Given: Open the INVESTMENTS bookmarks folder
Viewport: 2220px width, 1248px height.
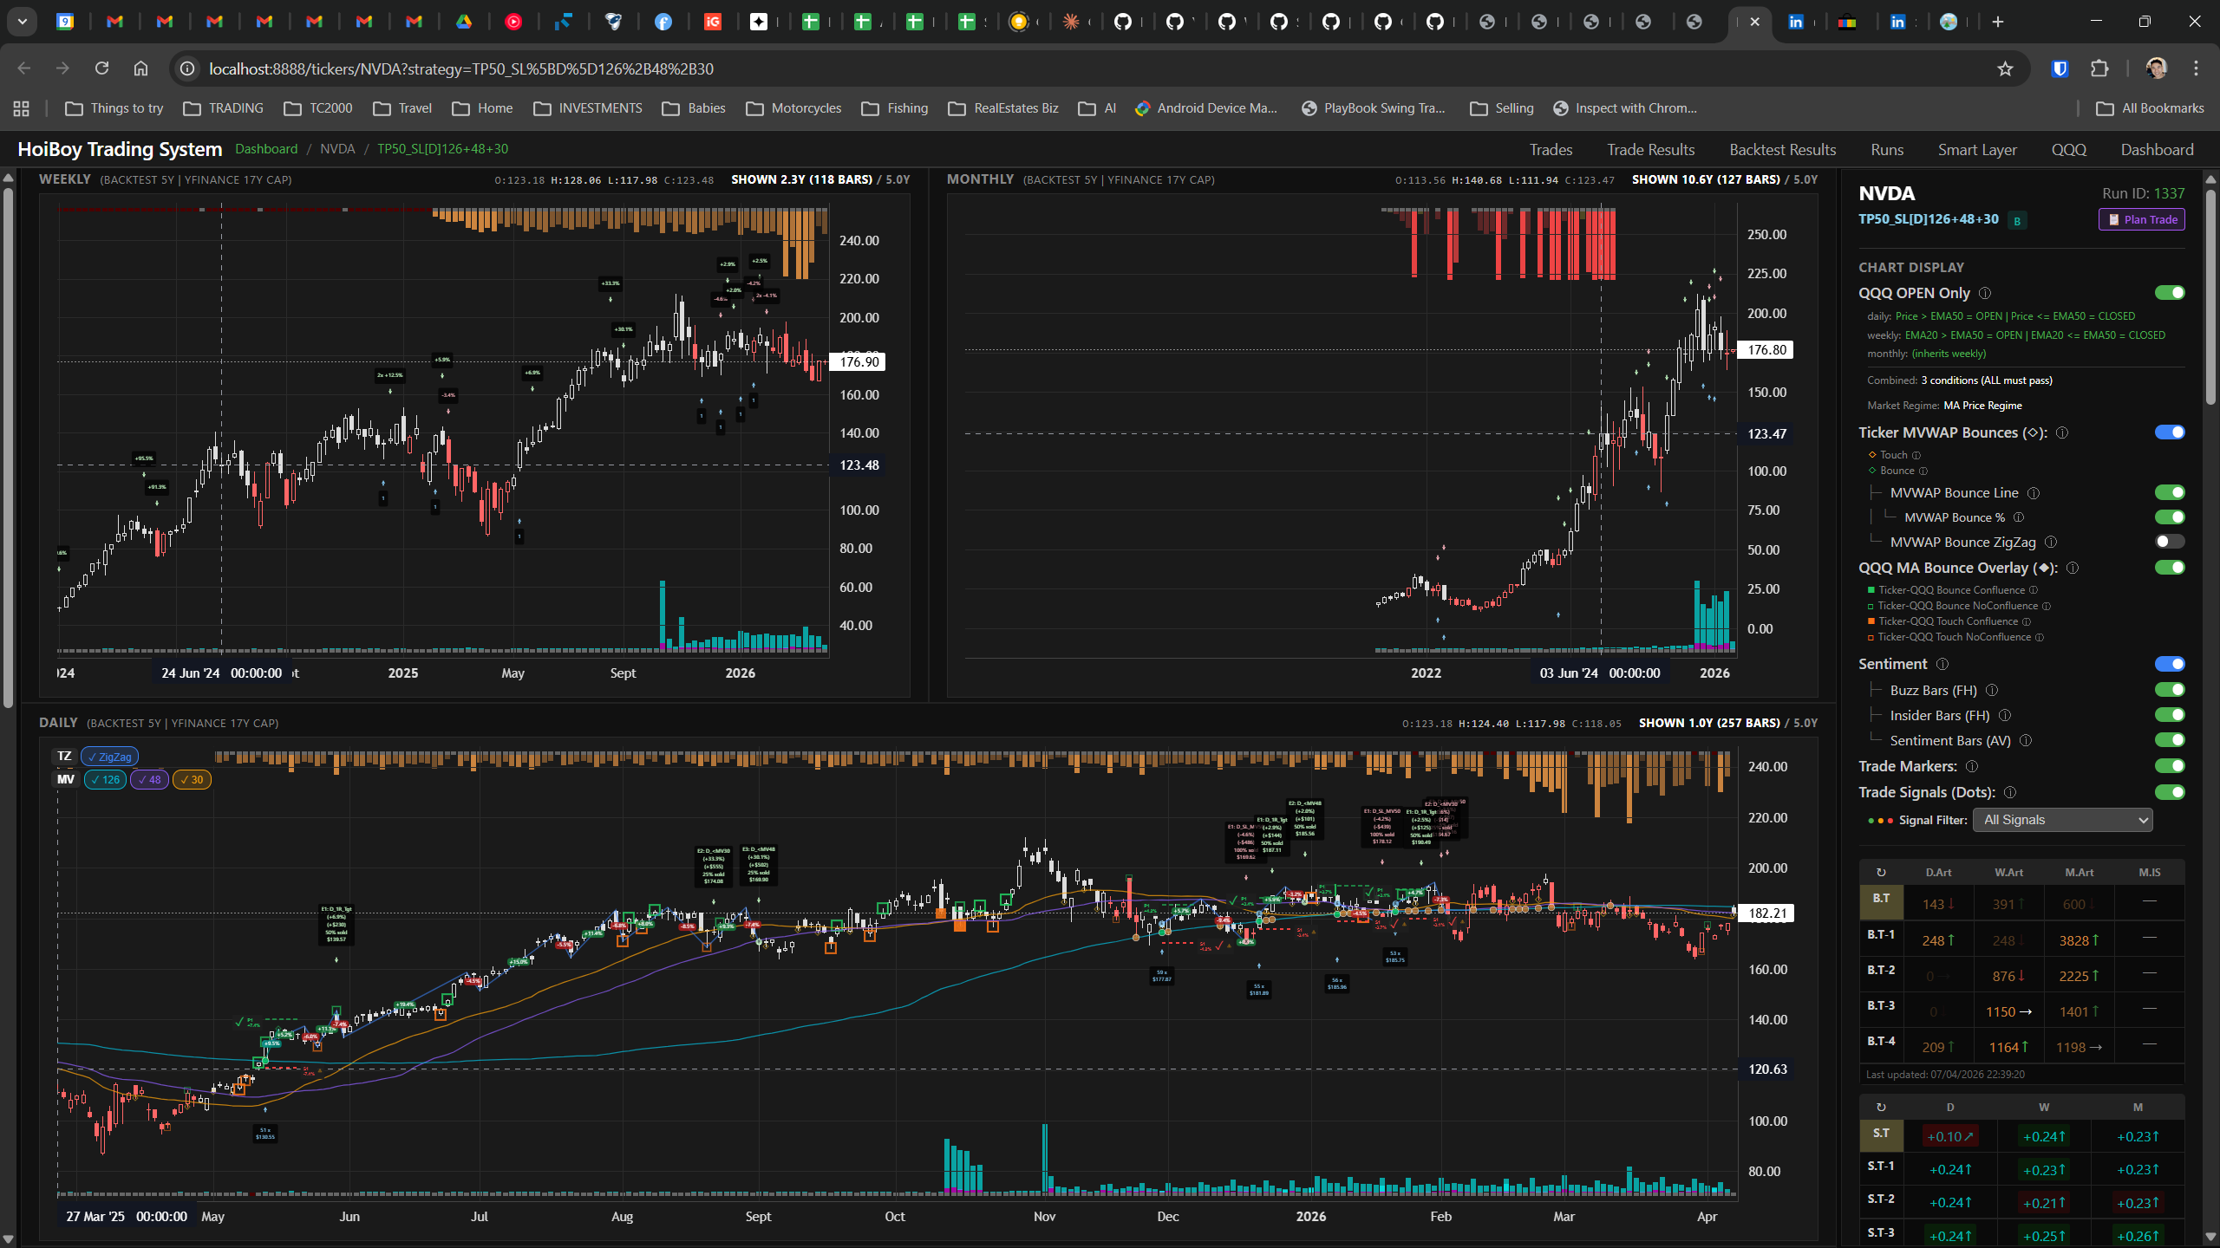Looking at the screenshot, I should coord(588,108).
